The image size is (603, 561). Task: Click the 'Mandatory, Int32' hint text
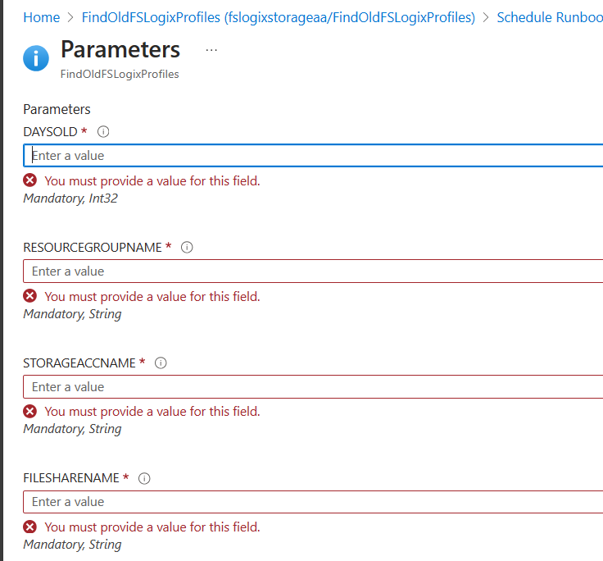(70, 198)
